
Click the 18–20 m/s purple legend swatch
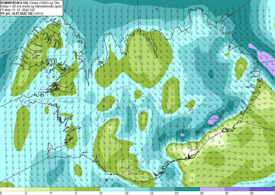(238, 189)
